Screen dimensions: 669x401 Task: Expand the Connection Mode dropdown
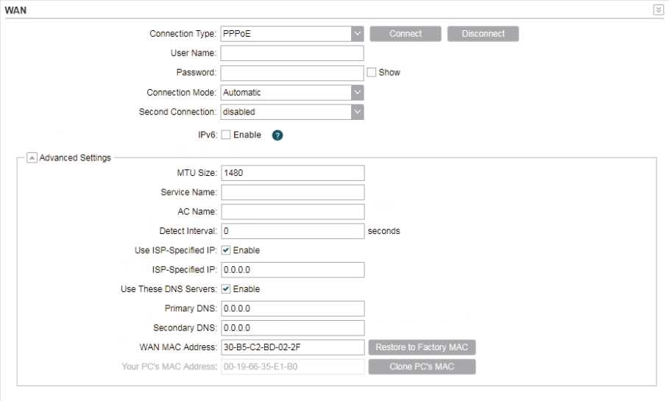(x=292, y=93)
